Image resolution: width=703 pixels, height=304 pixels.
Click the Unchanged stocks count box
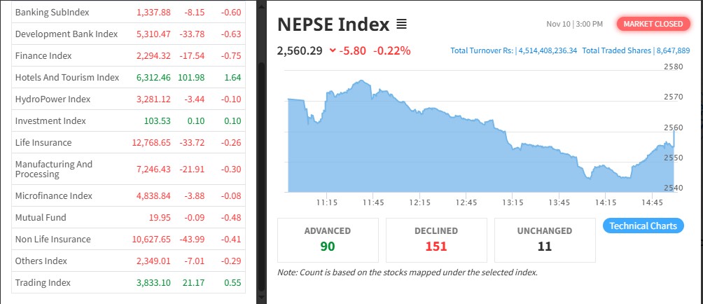point(545,238)
